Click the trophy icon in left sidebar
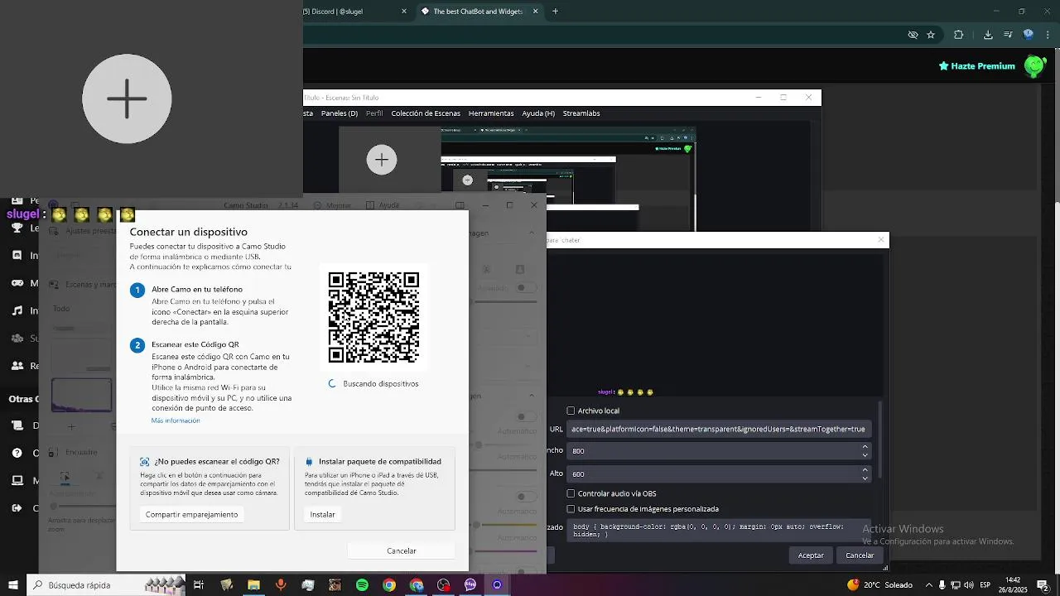 (17, 228)
